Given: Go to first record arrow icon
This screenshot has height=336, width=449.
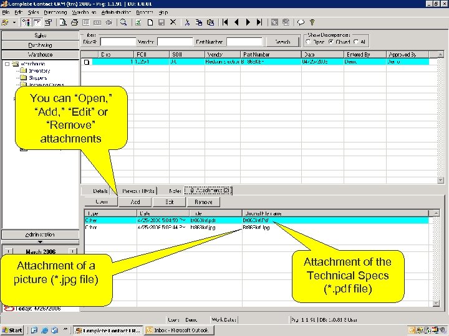Looking at the screenshot, I should 225,22.
